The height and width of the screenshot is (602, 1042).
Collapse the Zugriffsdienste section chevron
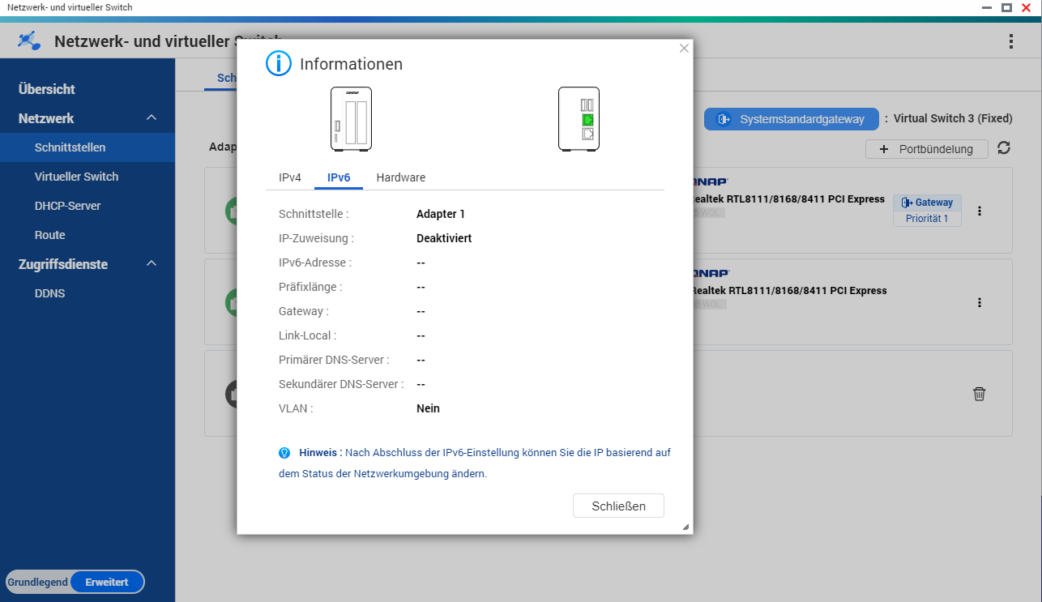point(152,264)
